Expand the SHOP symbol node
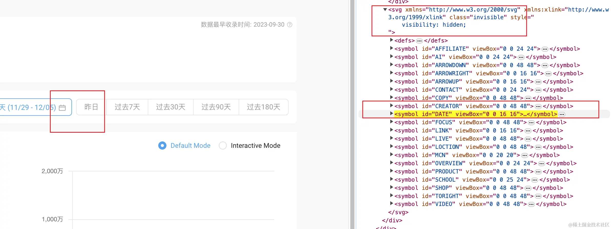This screenshot has width=611, height=229. tap(391, 187)
